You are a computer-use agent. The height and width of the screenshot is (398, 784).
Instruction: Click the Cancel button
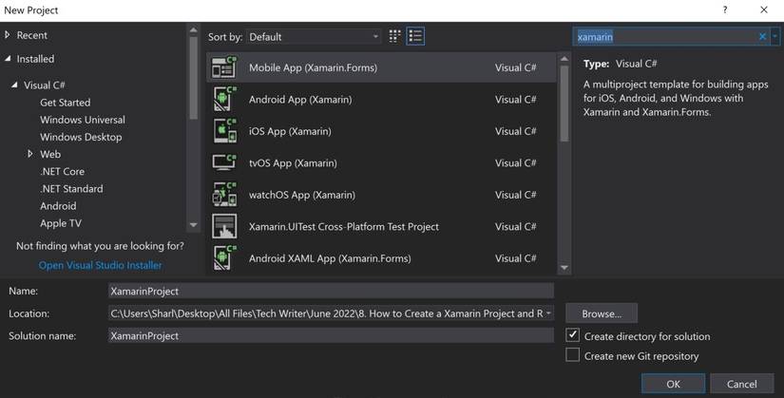[x=741, y=384]
